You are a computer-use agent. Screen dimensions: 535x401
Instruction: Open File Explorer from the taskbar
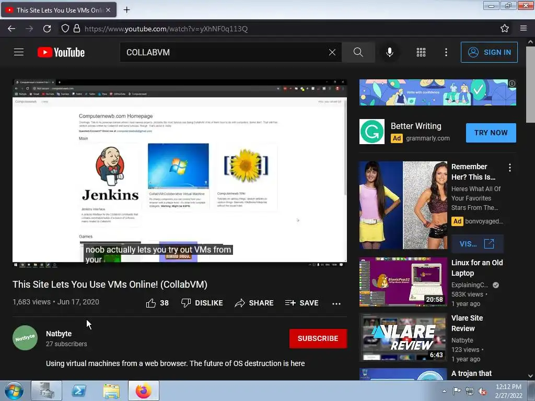coord(111,391)
